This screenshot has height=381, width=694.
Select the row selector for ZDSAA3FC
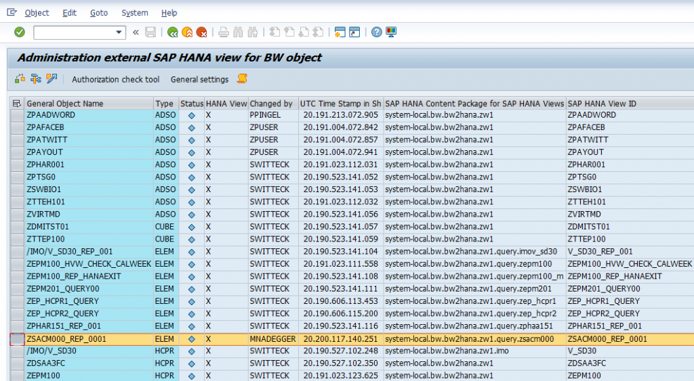pos(17,363)
